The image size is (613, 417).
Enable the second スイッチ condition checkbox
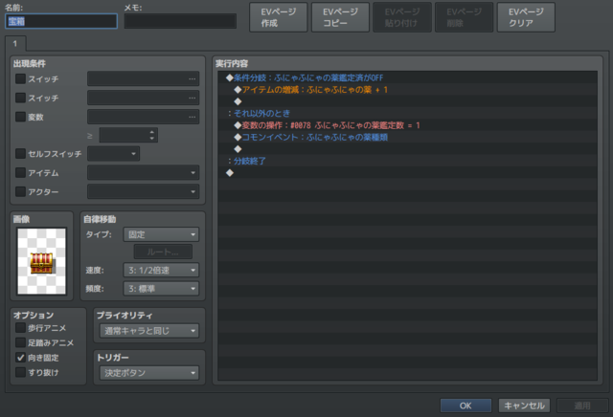20,98
